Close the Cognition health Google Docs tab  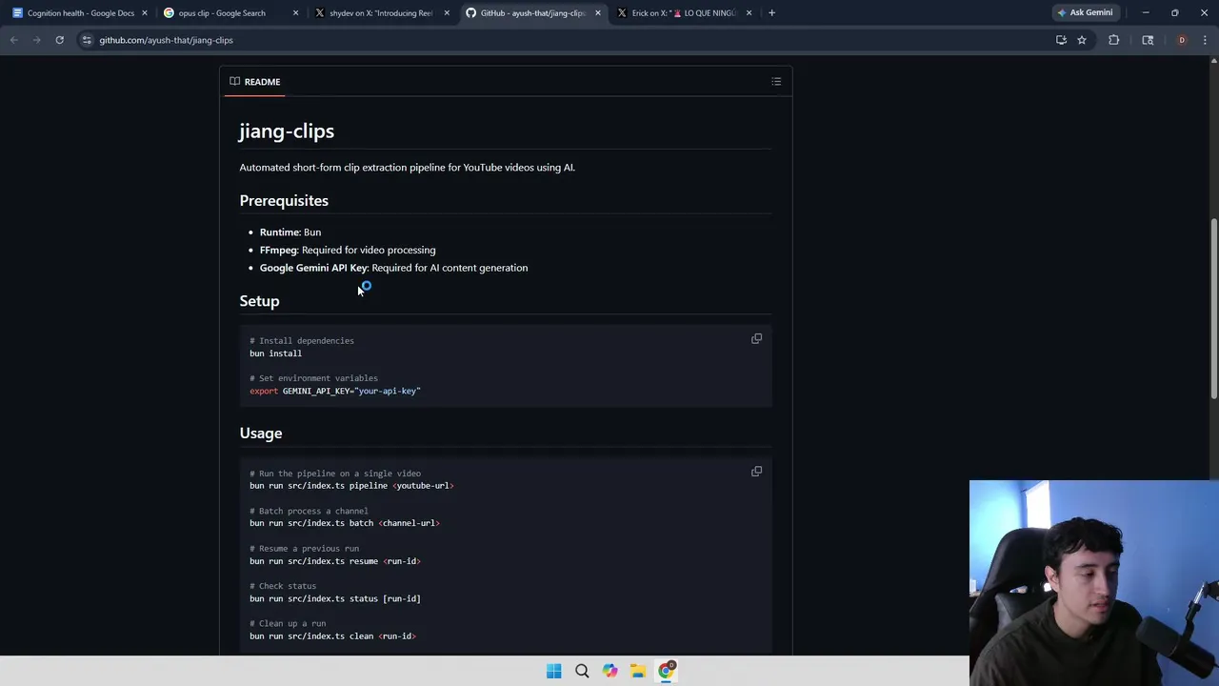[x=145, y=13]
